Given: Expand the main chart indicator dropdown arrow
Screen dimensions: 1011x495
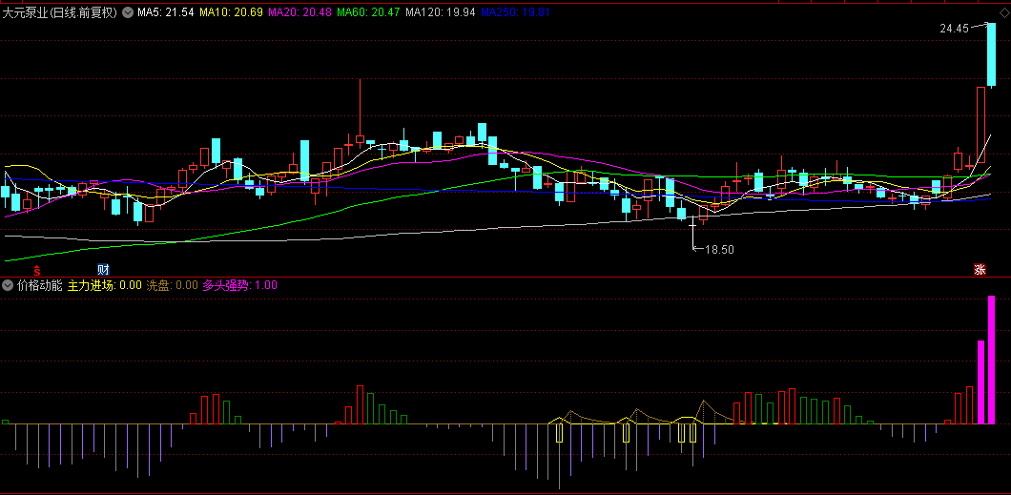Looking at the screenshot, I should 128,11.
